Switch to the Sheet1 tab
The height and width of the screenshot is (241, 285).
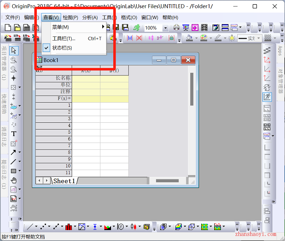pos(64,181)
